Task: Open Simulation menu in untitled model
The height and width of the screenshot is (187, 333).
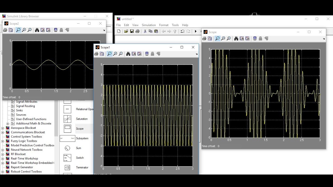Action: (x=149, y=25)
